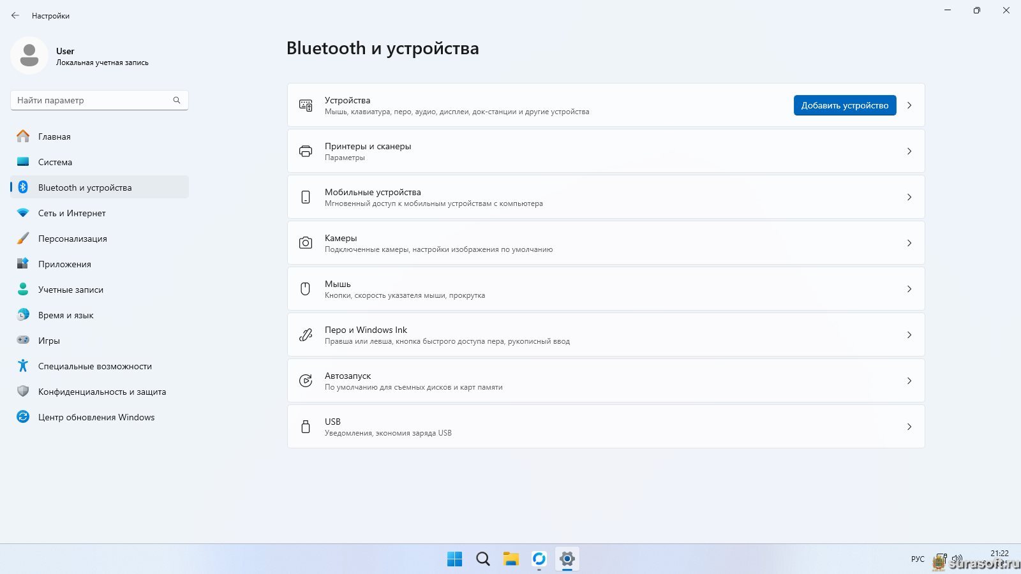The image size is (1021, 574).
Task: Select the mouse icon for Мышь
Action: (306, 289)
